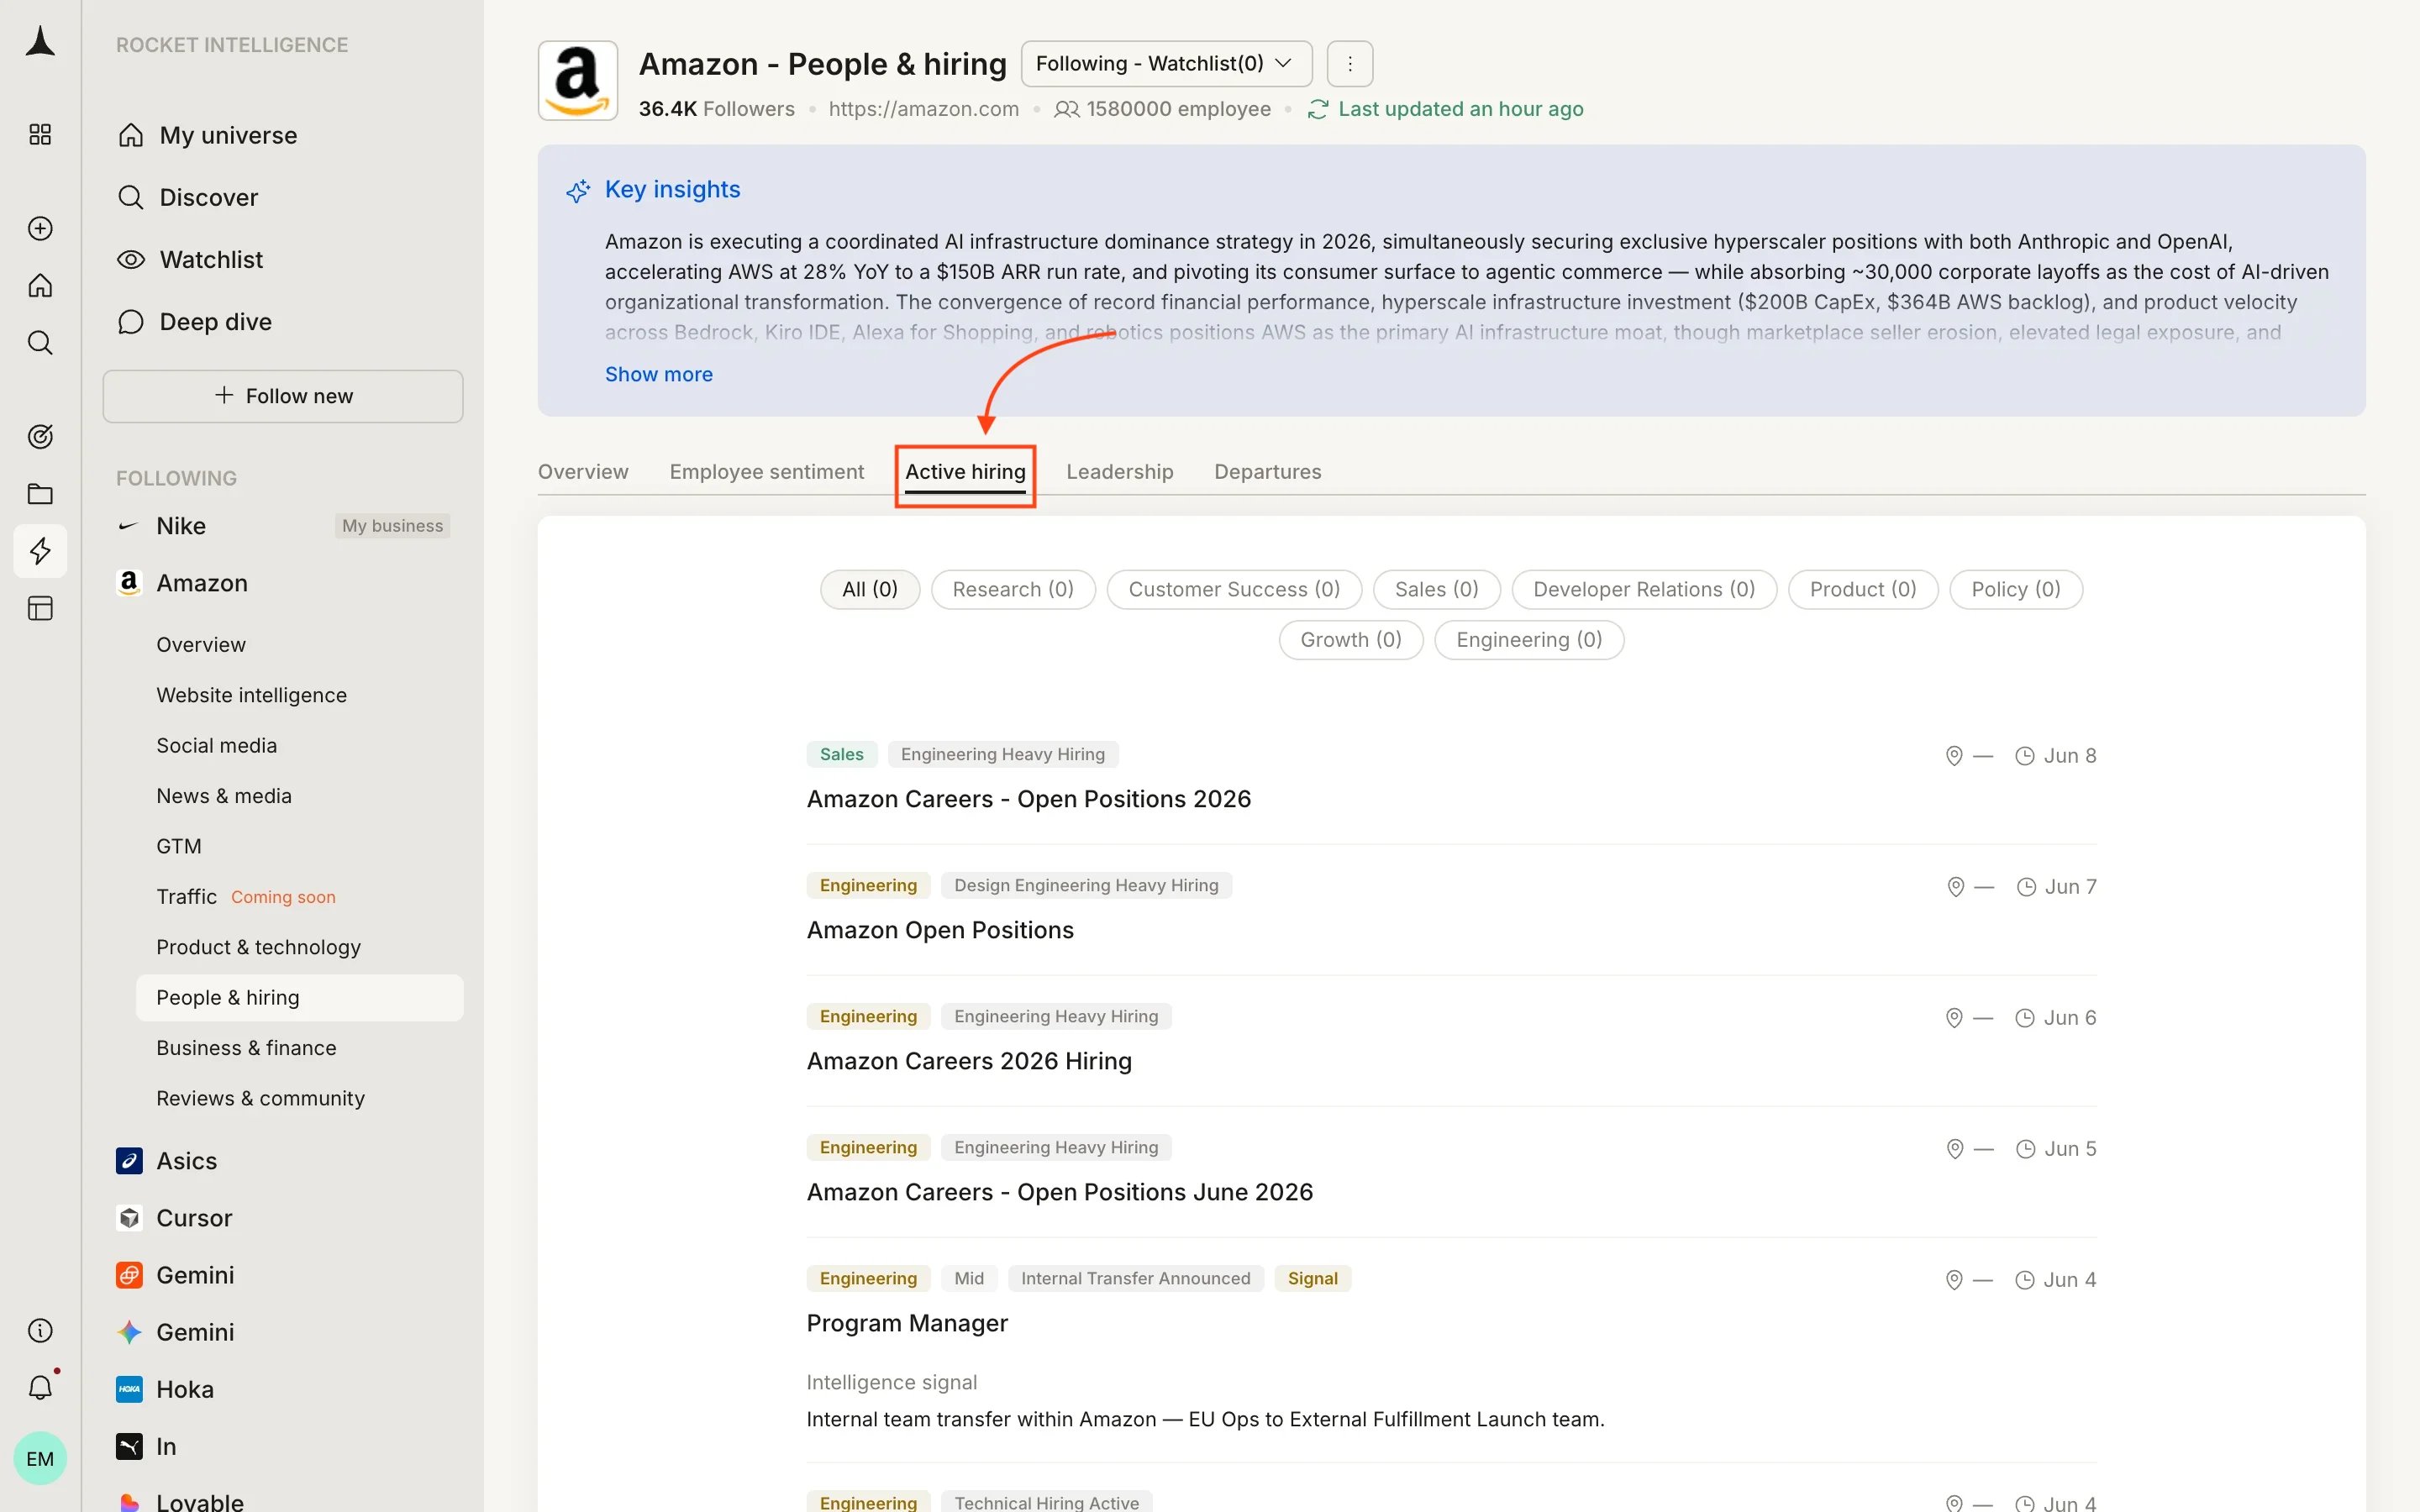The height and width of the screenshot is (1512, 2420).
Task: Filter by Sales (0) chip
Action: [x=1437, y=590]
